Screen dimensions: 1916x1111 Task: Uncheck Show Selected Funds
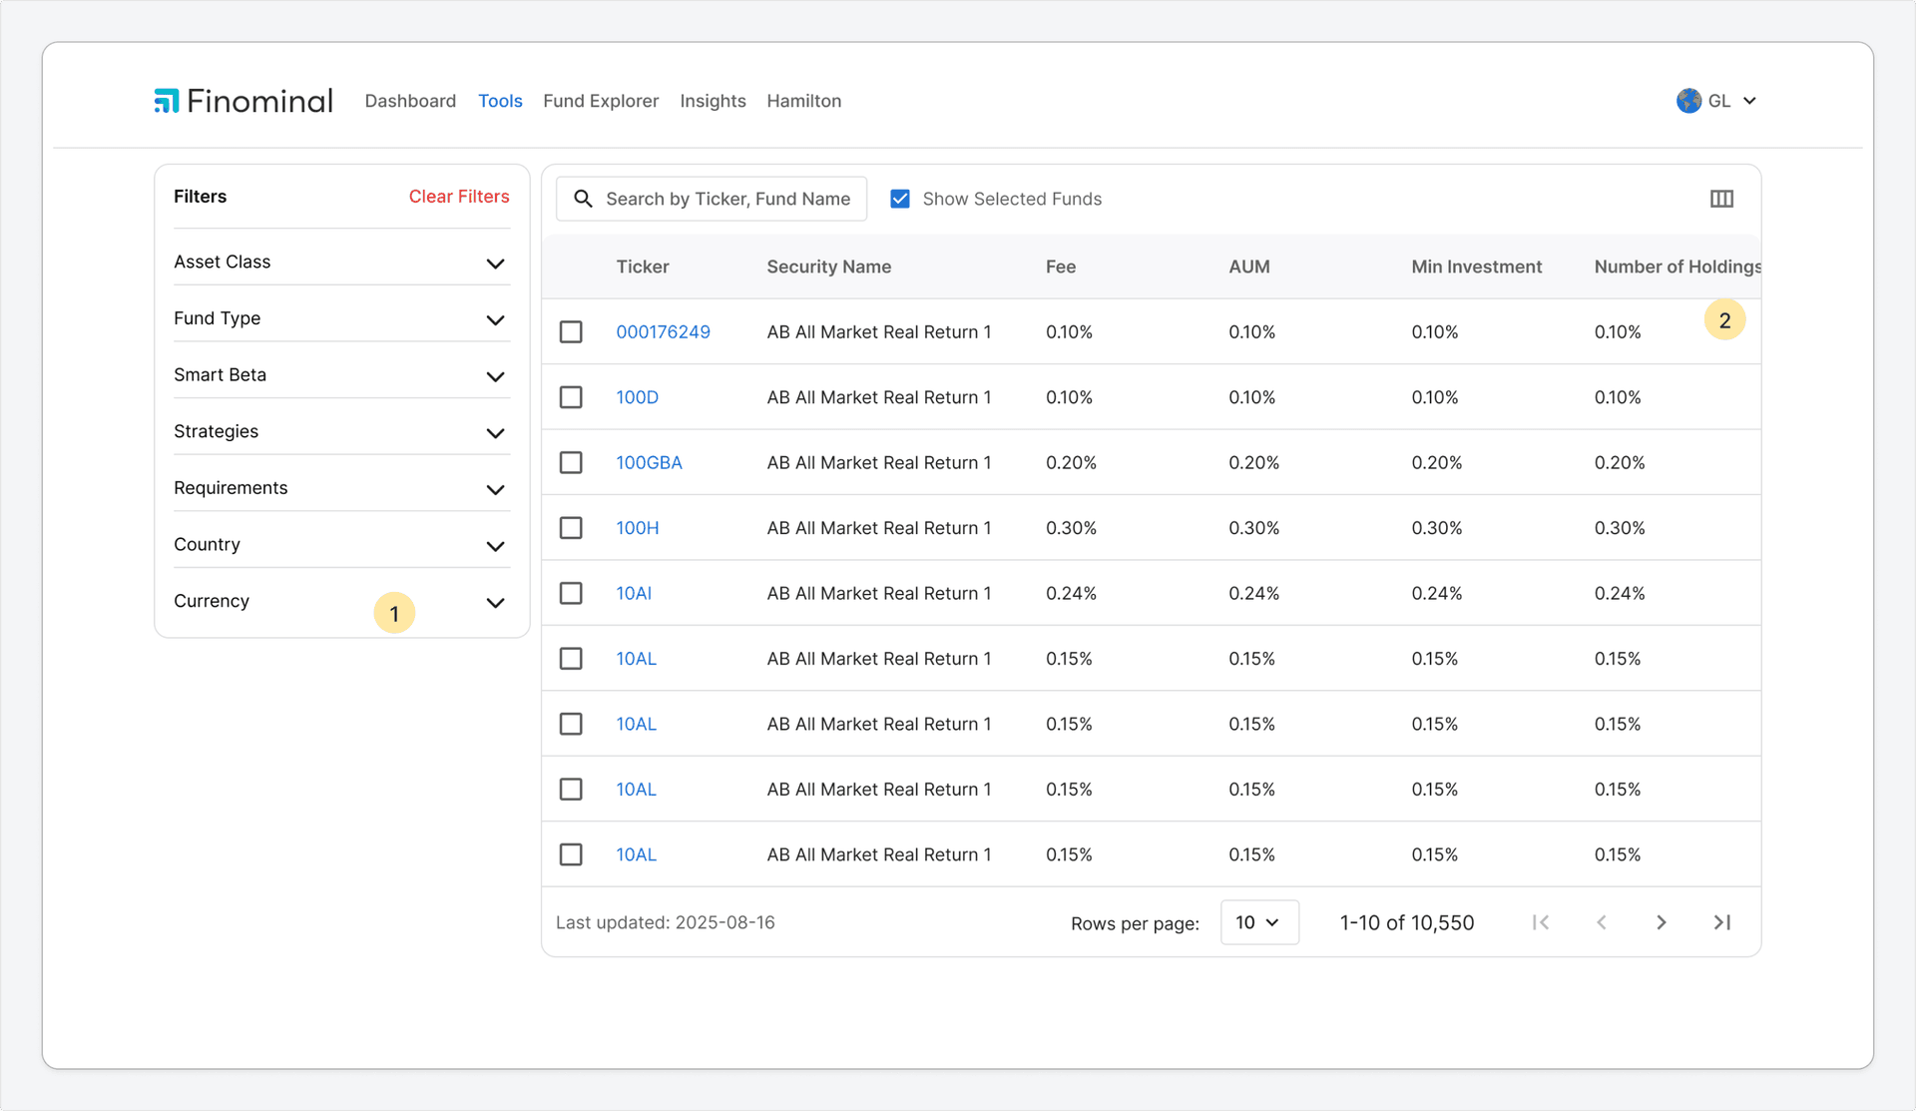900,199
